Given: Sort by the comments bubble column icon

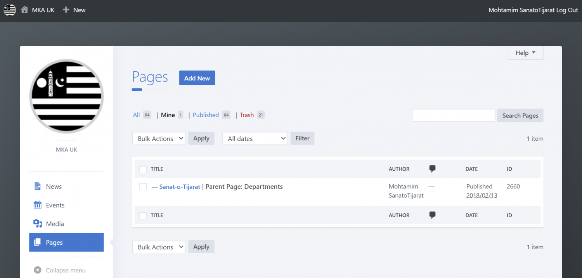Looking at the screenshot, I should point(432,168).
